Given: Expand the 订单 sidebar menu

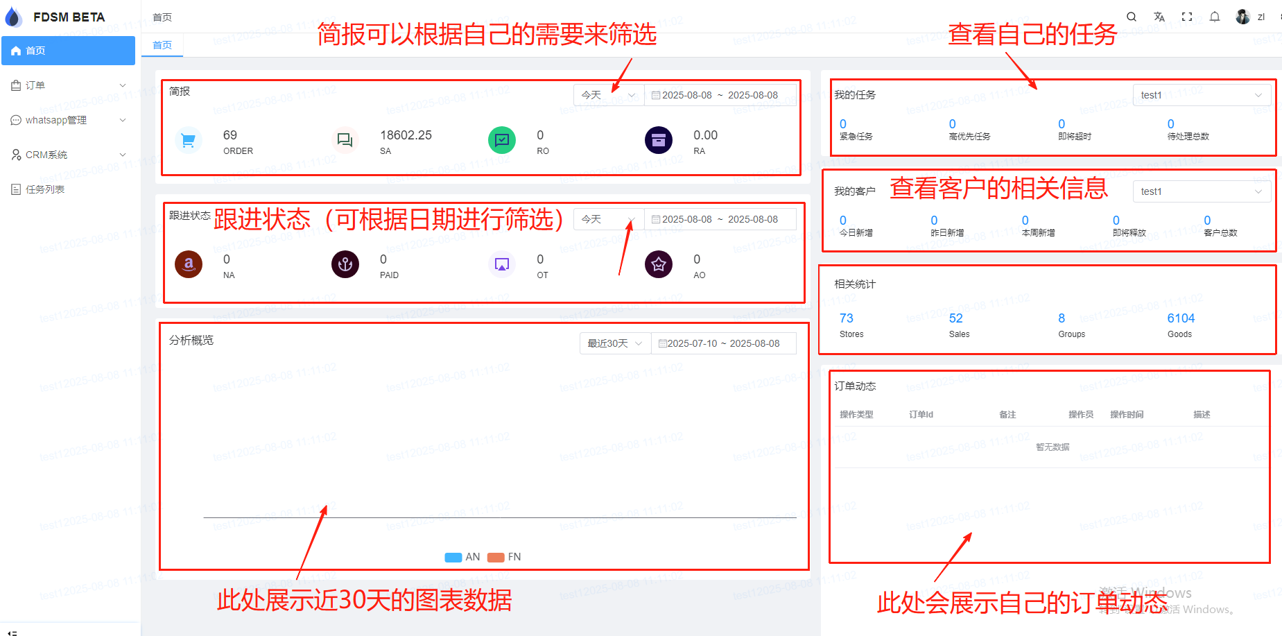Looking at the screenshot, I should pos(68,85).
